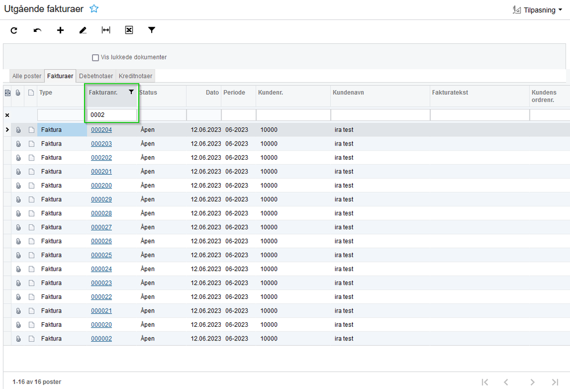Select the Fakturaer tab
The height and width of the screenshot is (389, 570).
tap(60, 76)
